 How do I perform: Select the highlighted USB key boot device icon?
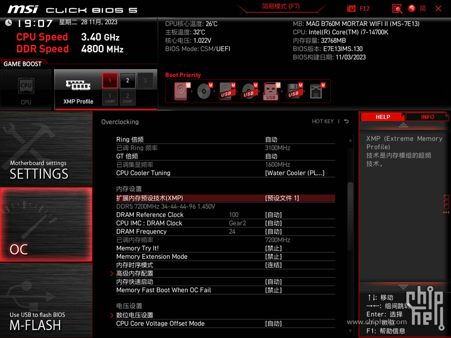271,92
